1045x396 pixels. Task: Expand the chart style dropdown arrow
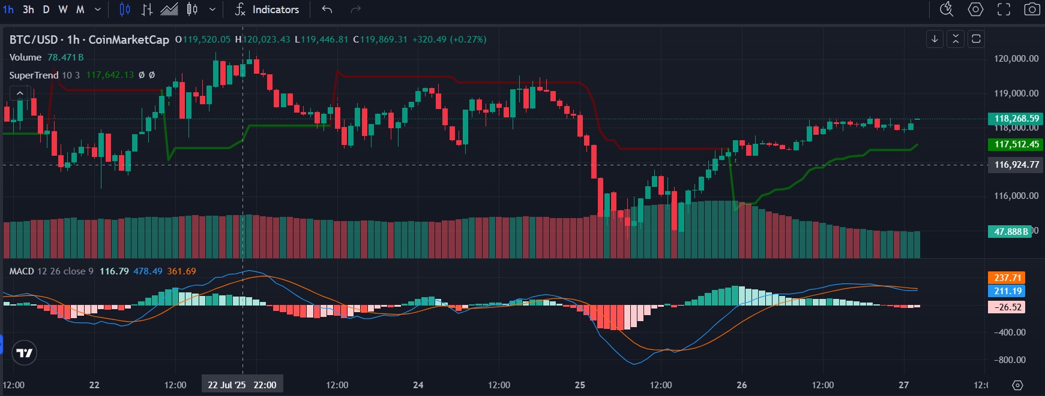212,10
